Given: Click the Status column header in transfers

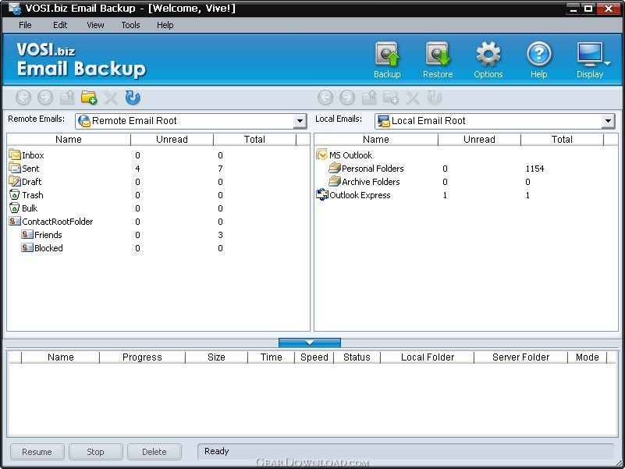Looking at the screenshot, I should click(357, 357).
